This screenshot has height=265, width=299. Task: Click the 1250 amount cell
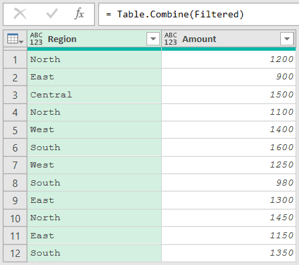click(229, 165)
